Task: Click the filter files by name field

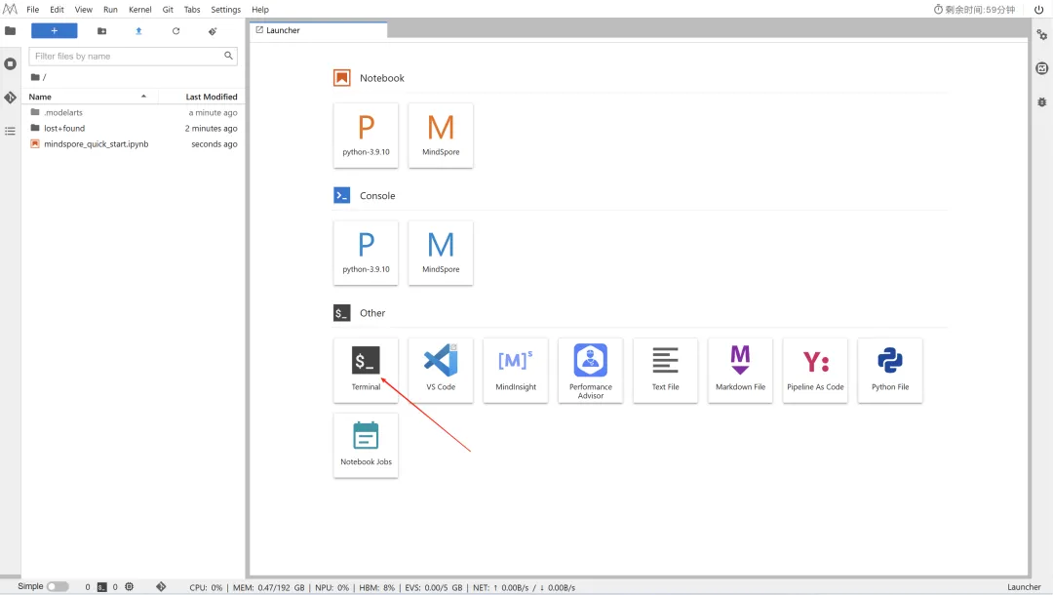Action: click(x=127, y=56)
